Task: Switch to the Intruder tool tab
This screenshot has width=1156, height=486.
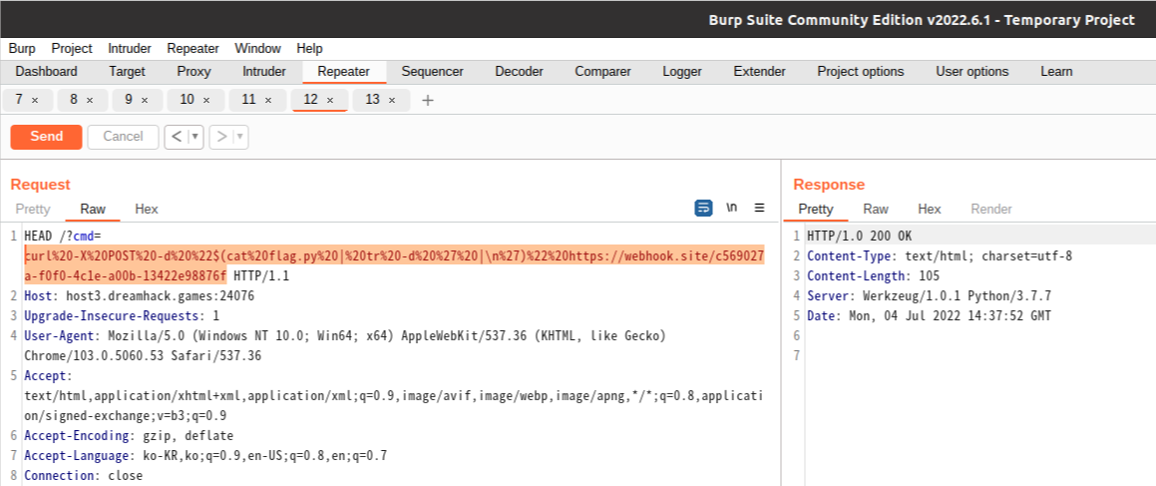Action: [x=264, y=72]
